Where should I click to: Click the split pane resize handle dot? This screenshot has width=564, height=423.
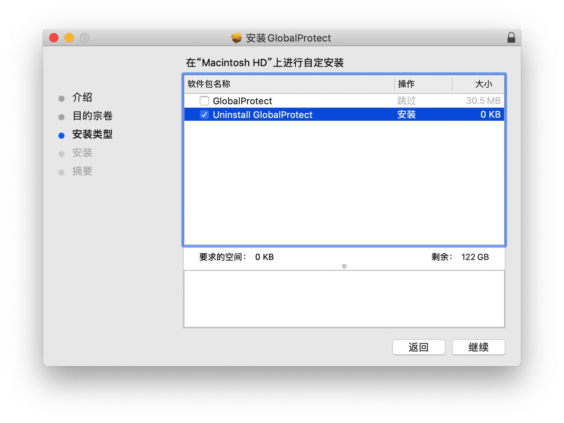(344, 267)
